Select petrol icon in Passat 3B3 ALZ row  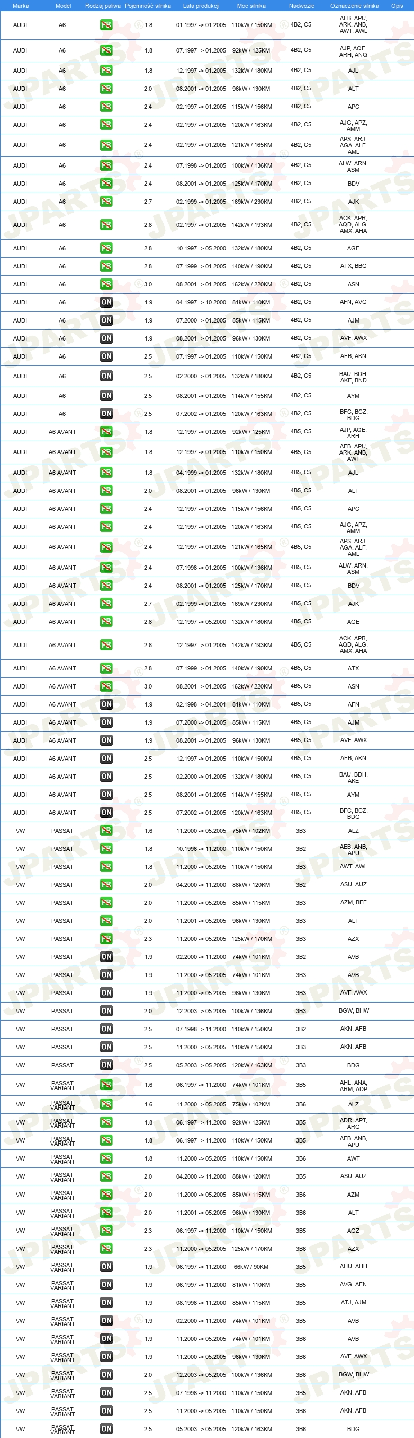106,831
